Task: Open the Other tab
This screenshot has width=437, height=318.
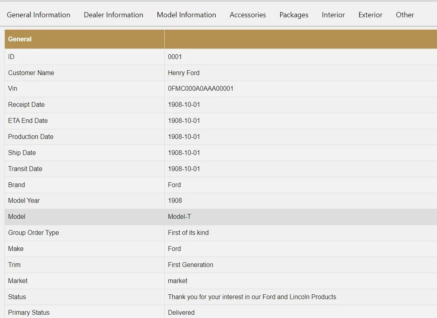Action: 405,15
